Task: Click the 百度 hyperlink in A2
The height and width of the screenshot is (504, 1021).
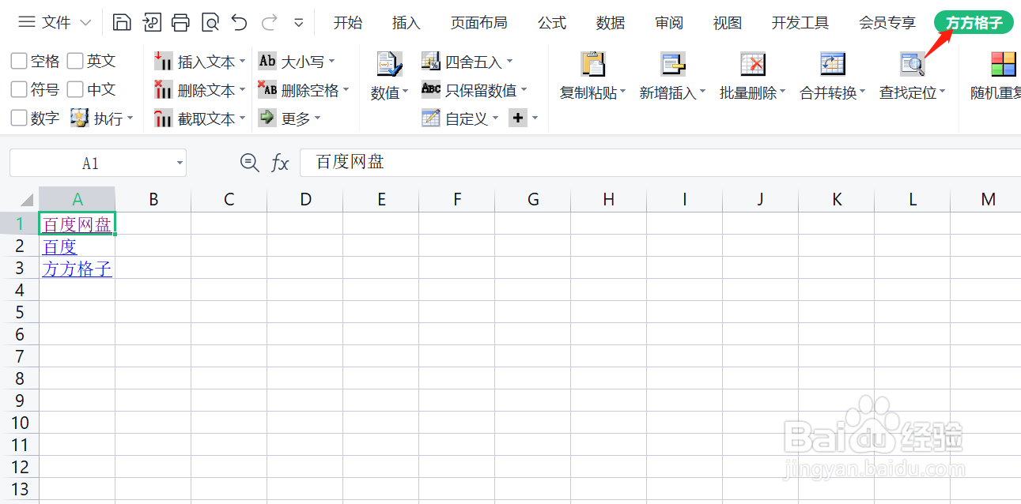Action: (x=60, y=247)
